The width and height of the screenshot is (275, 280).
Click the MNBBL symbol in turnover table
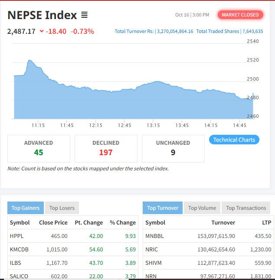point(154,236)
